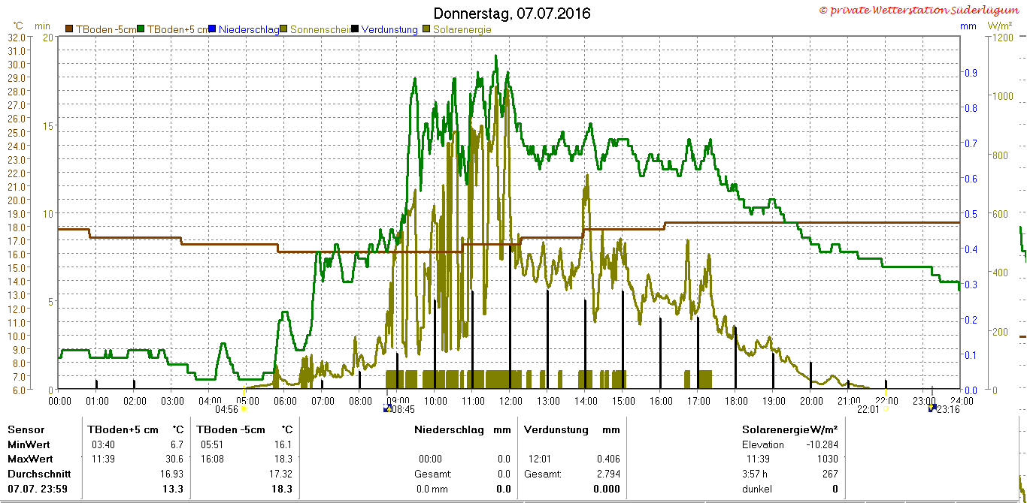
Task: Select the 16.93 average value
Action: point(171,474)
